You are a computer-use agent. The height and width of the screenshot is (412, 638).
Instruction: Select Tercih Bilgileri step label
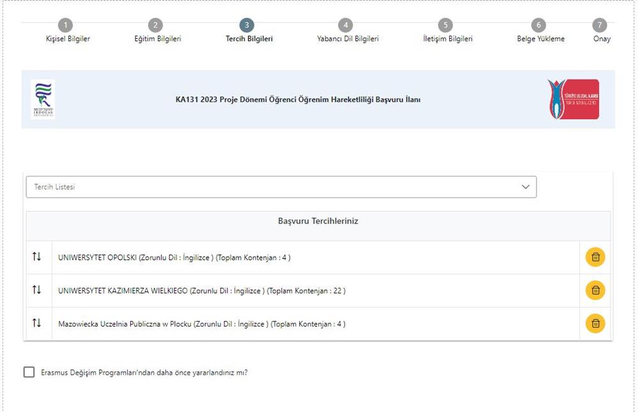249,39
